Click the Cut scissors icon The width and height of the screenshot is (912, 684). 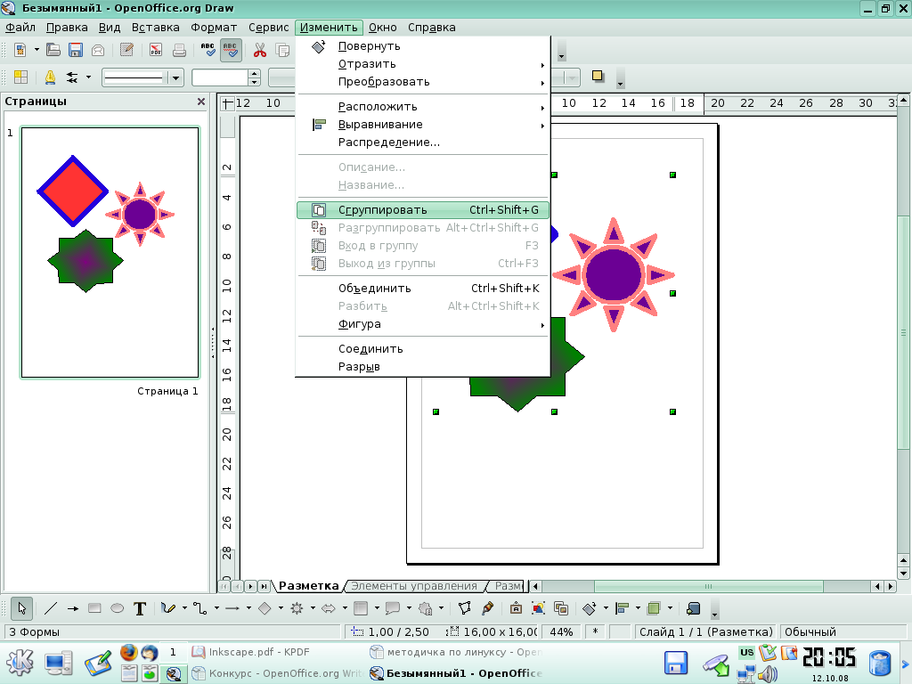pyautogui.click(x=260, y=50)
